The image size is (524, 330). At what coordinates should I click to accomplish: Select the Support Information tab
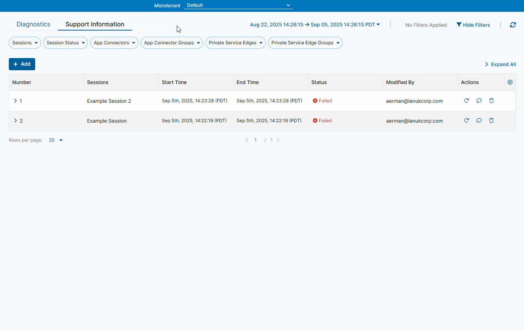95,24
